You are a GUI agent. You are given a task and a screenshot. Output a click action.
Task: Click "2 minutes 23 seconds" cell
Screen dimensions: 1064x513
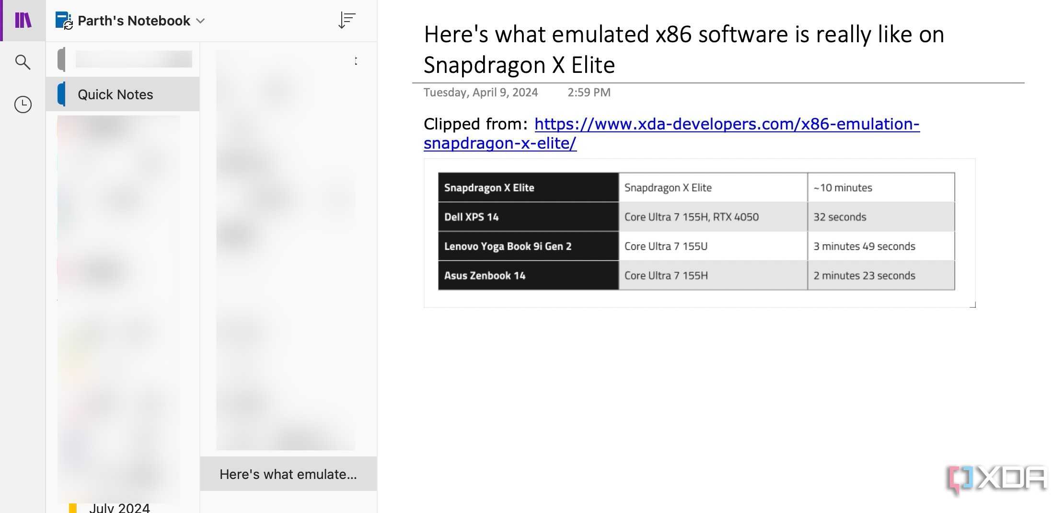[881, 275]
